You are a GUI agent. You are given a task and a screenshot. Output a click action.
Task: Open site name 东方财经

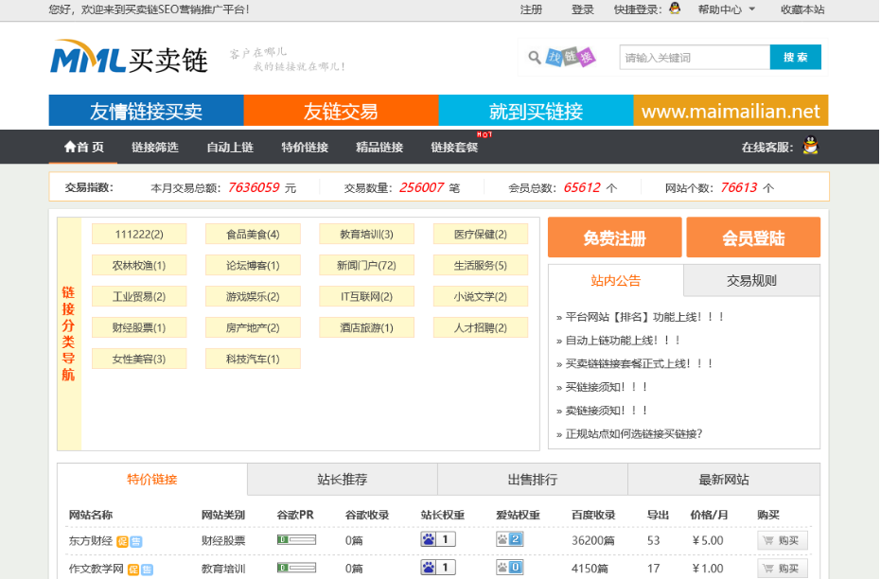coord(91,541)
